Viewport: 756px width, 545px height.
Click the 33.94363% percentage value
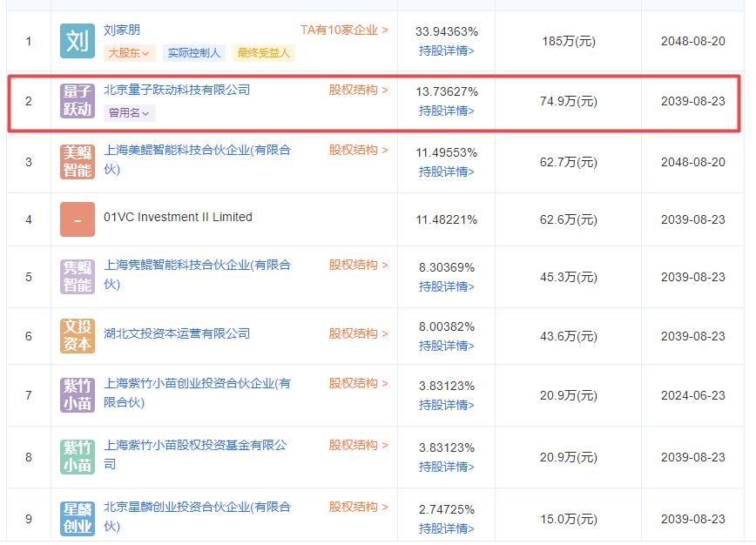tap(447, 32)
